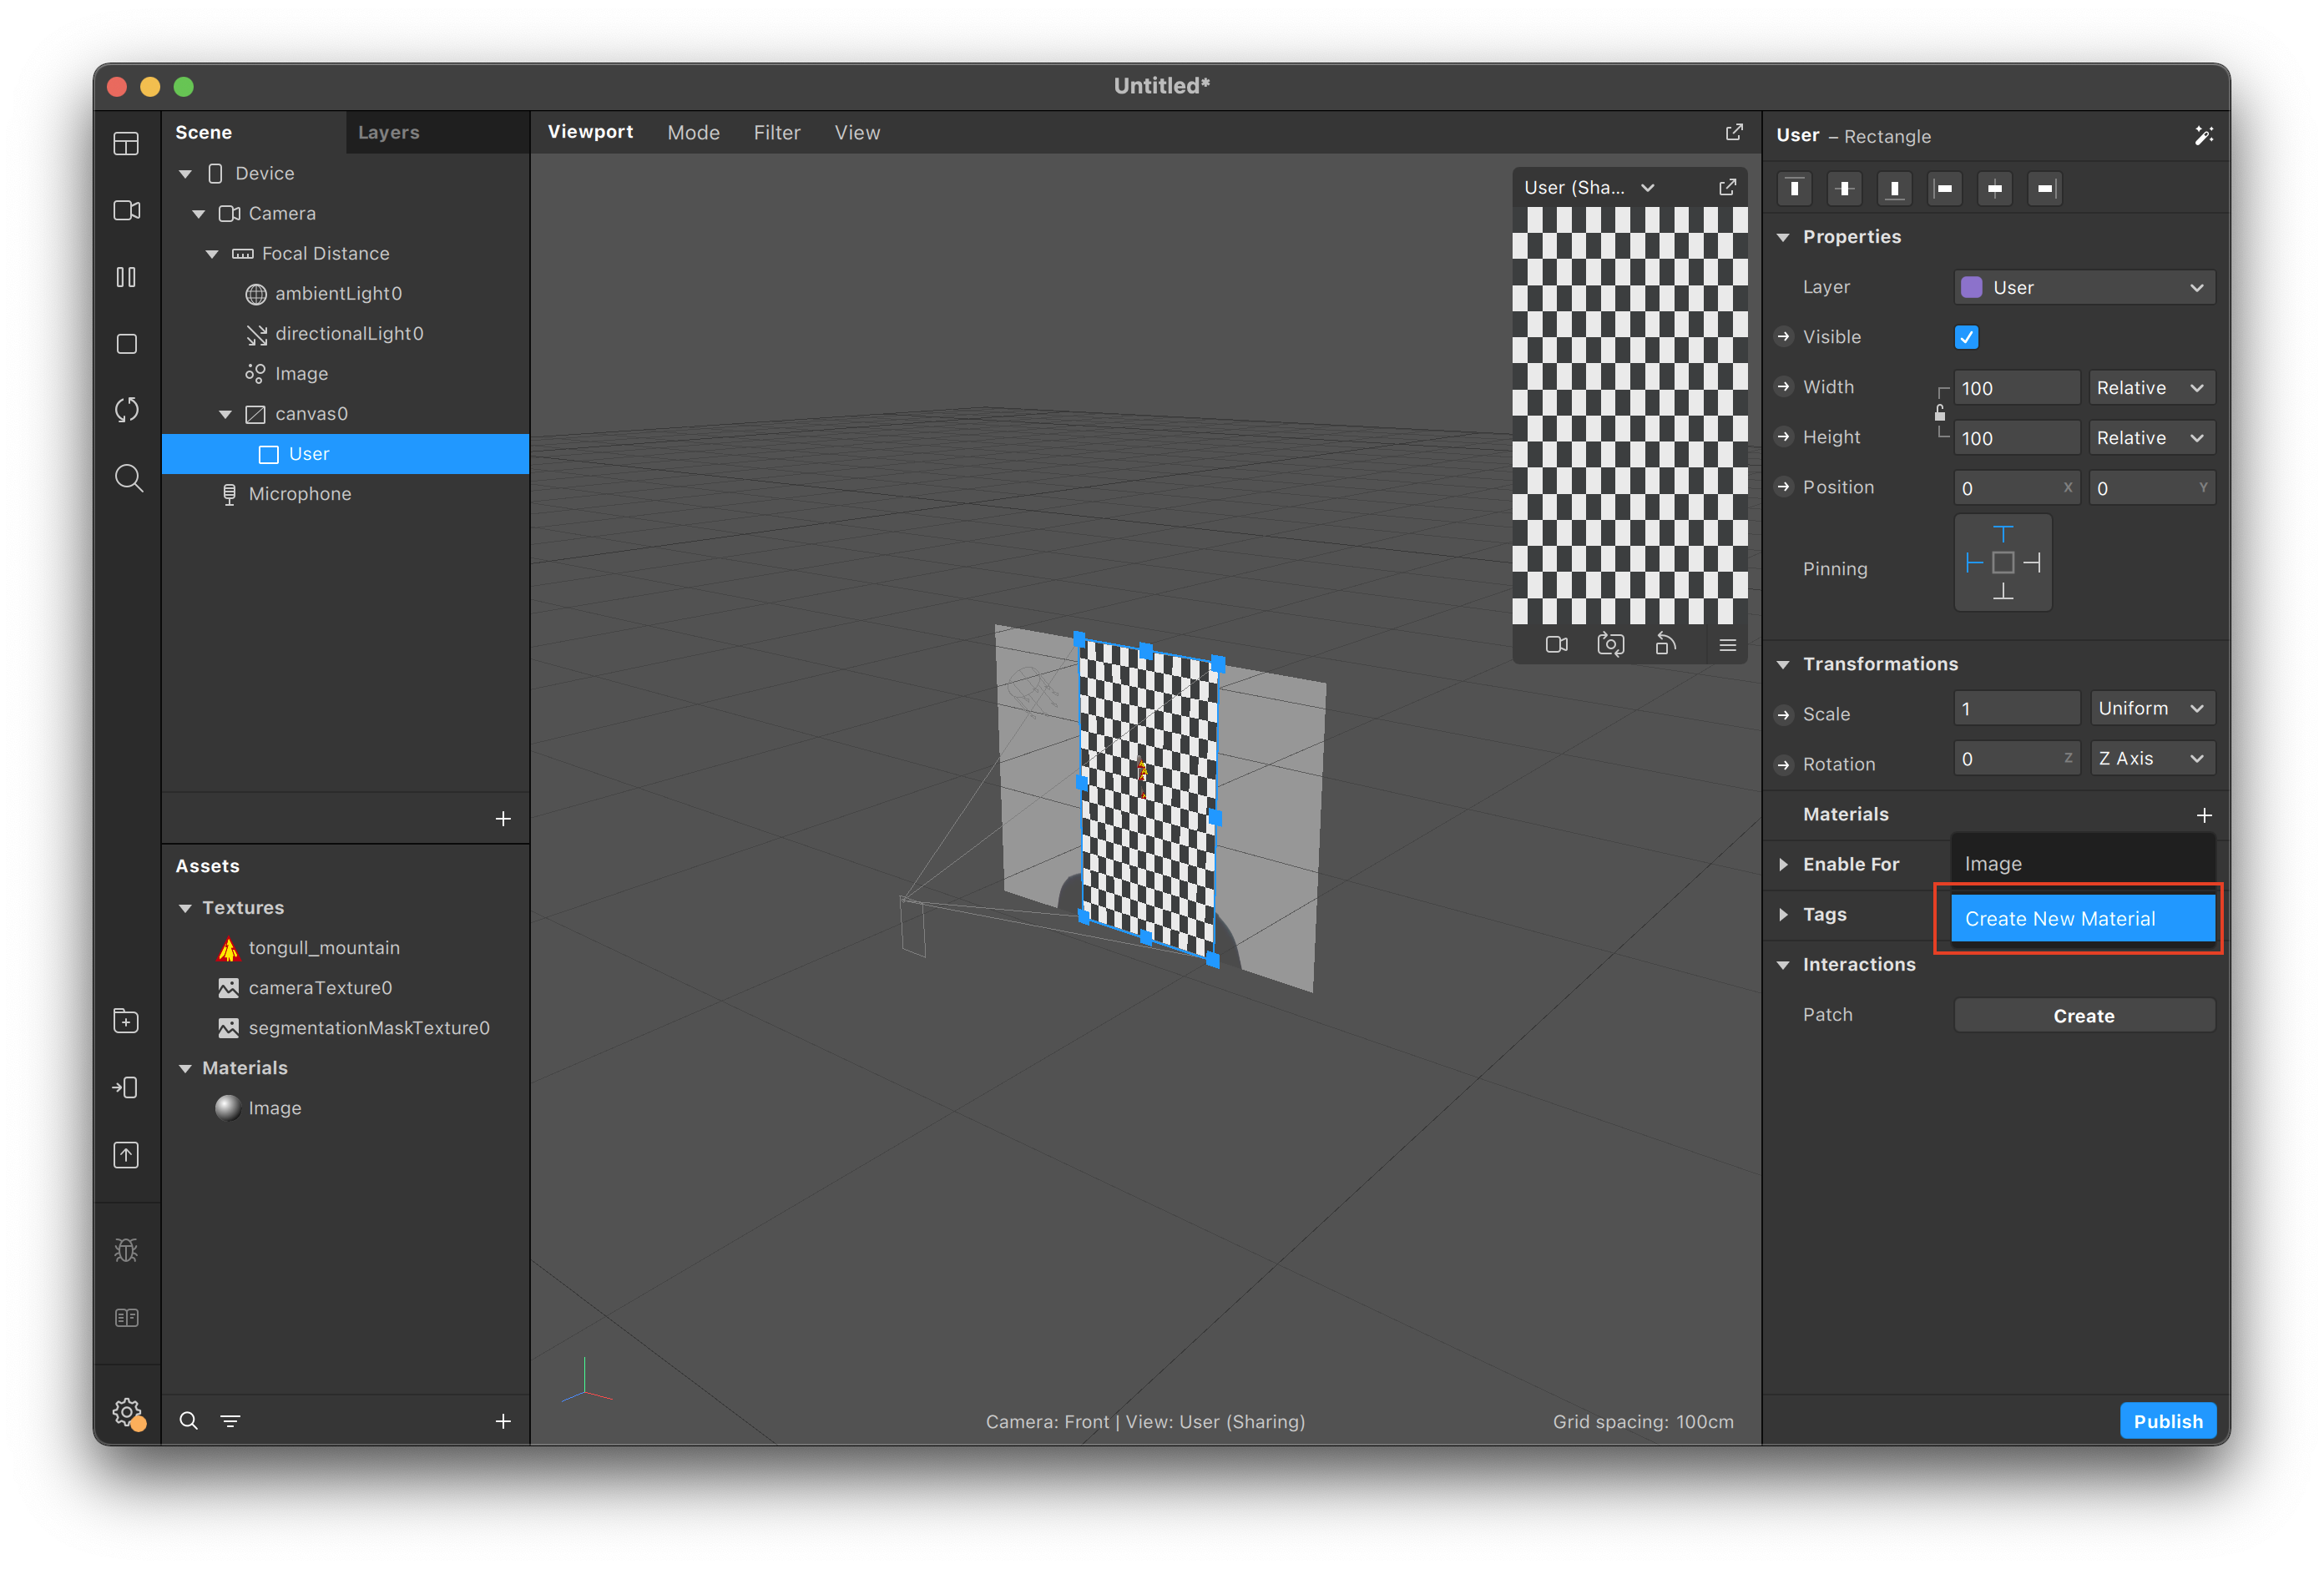Collapse the canvas0 tree item
Screen dimensions: 2324x1569
click(x=225, y=414)
